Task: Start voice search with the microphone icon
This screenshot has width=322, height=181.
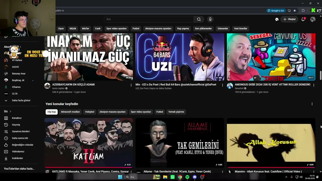Action: click(210, 19)
